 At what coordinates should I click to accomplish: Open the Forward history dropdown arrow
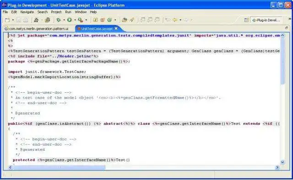(x=191, y=20)
